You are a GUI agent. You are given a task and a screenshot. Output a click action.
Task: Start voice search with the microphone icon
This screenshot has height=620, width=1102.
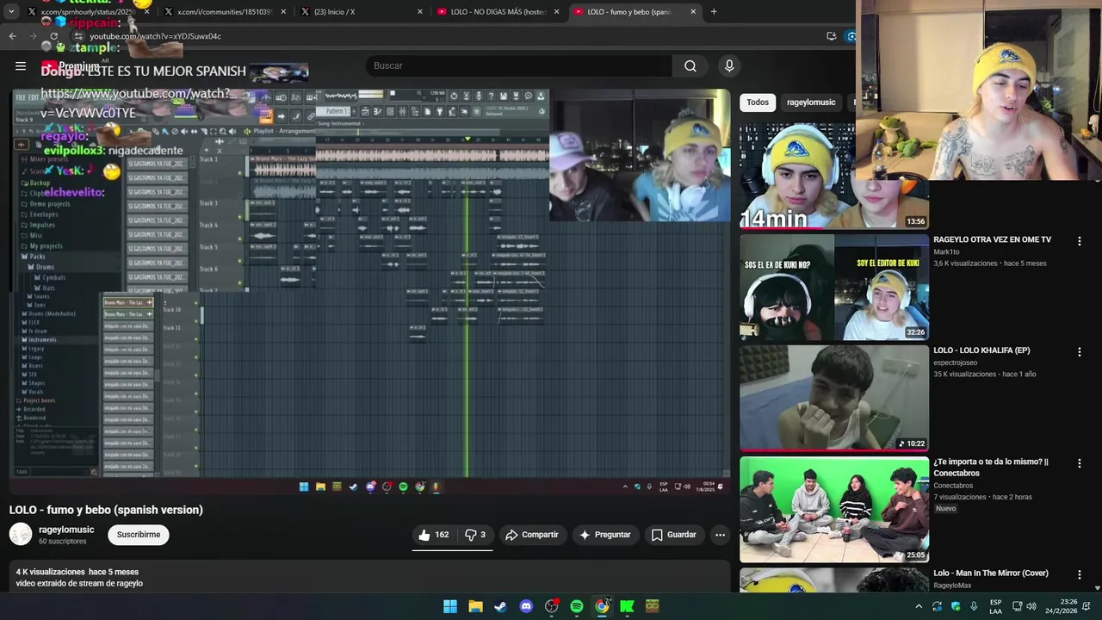[729, 65]
